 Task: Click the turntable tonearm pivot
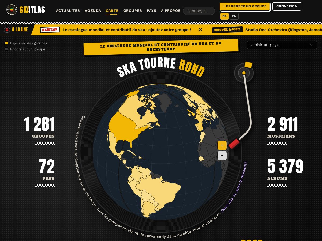click(x=244, y=73)
